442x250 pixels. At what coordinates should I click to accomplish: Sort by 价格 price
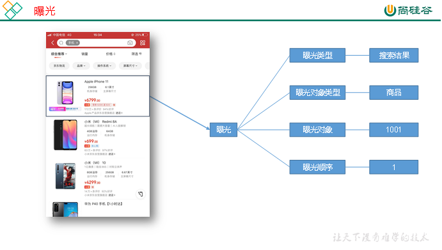(x=111, y=54)
